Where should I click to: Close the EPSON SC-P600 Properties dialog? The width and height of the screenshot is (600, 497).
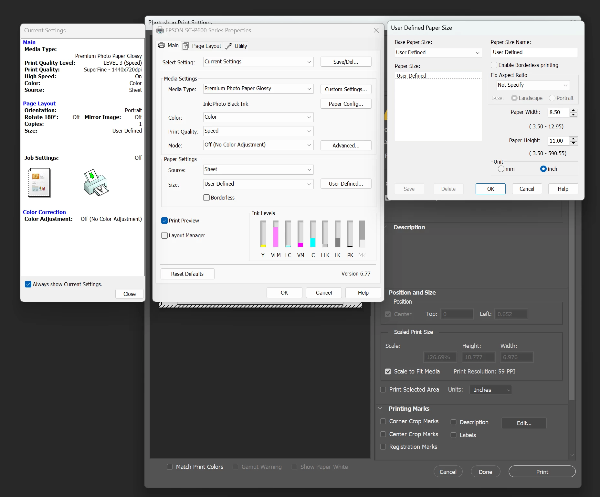pos(376,30)
